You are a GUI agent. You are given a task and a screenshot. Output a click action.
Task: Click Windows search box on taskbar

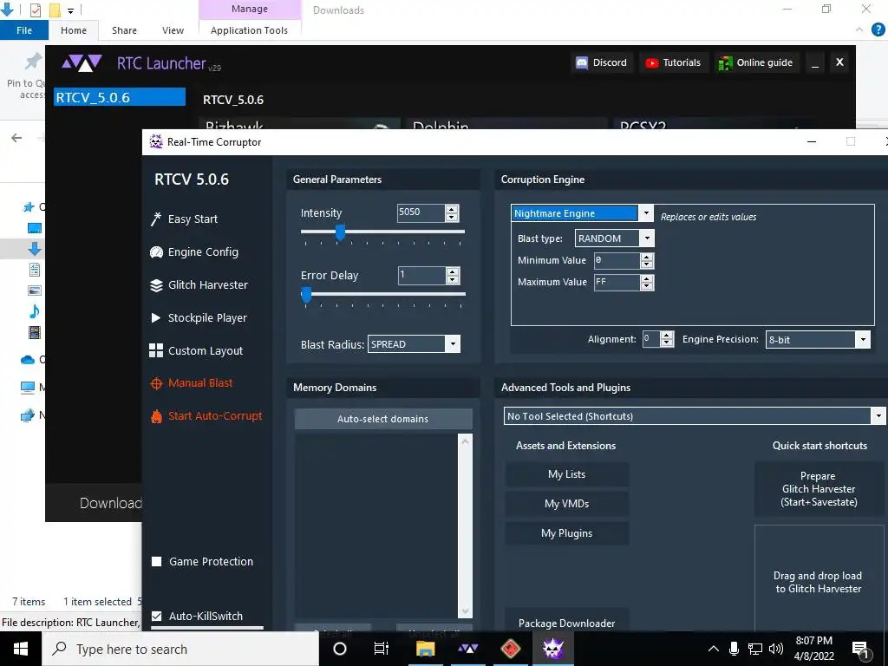click(x=180, y=649)
